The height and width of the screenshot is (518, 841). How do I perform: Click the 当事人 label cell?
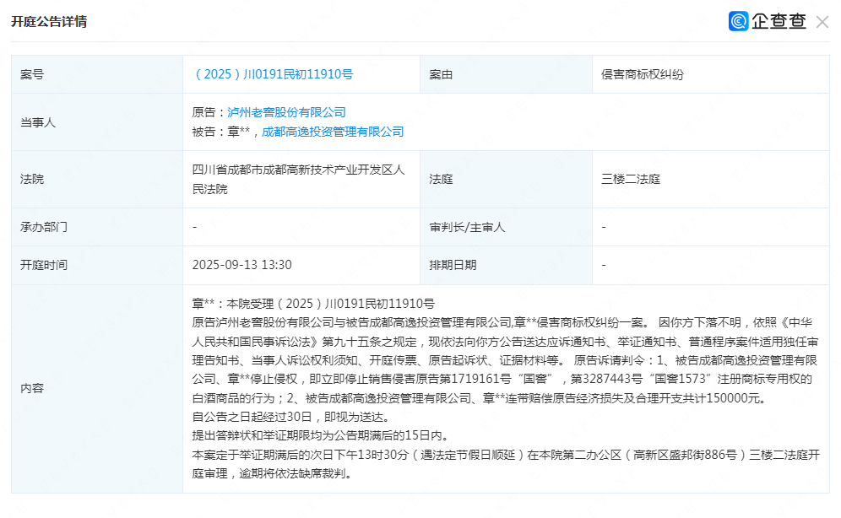(97, 122)
